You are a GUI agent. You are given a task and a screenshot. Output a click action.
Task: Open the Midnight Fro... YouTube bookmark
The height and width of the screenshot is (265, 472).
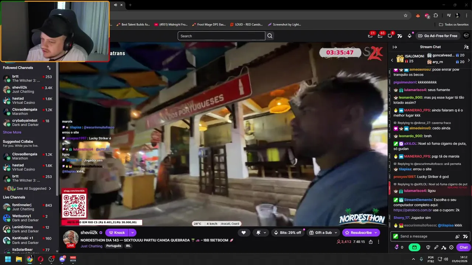171,25
